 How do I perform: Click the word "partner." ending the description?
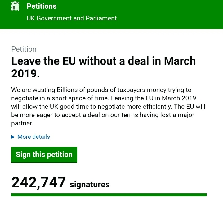tap(22, 123)
